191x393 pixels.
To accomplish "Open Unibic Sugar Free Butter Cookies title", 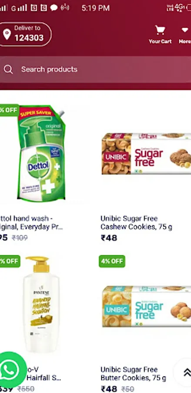I will click(x=133, y=373).
